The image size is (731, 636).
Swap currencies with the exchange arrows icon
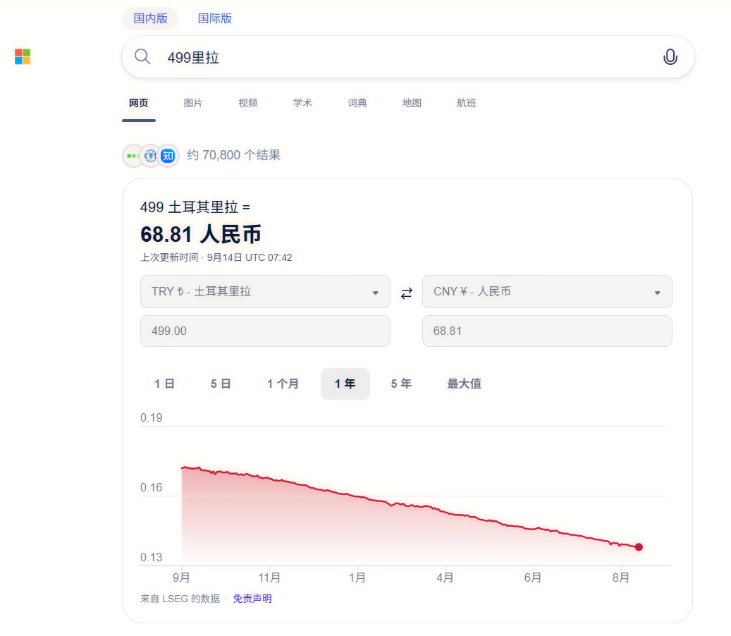tap(407, 293)
